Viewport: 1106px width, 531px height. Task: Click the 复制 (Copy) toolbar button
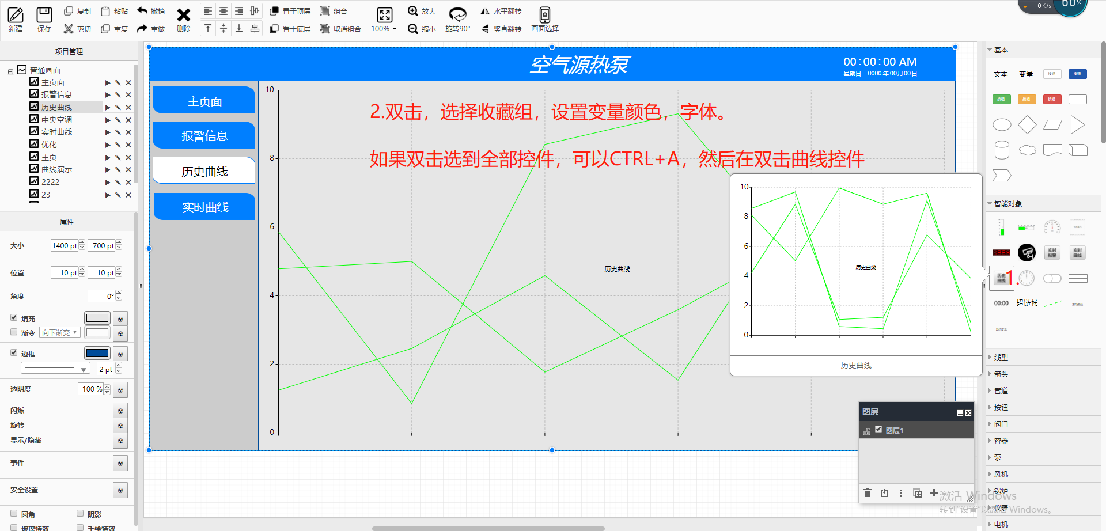77,11
